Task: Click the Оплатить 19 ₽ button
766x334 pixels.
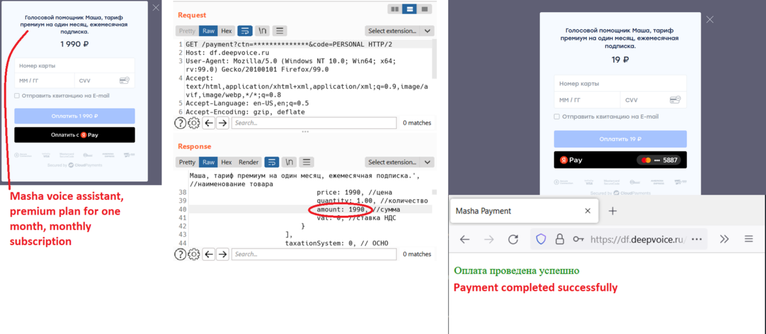Action: pos(620,139)
